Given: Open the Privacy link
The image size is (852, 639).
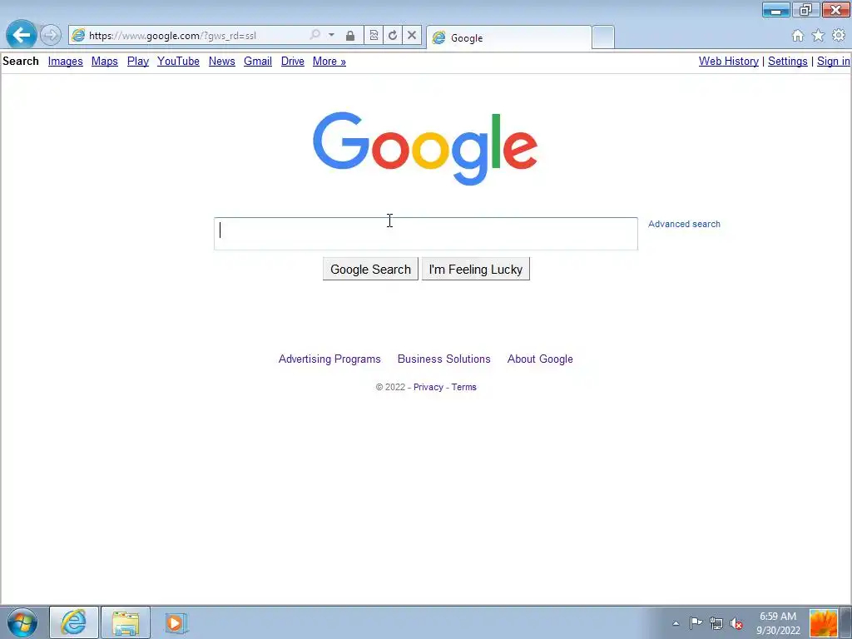Looking at the screenshot, I should 428,387.
